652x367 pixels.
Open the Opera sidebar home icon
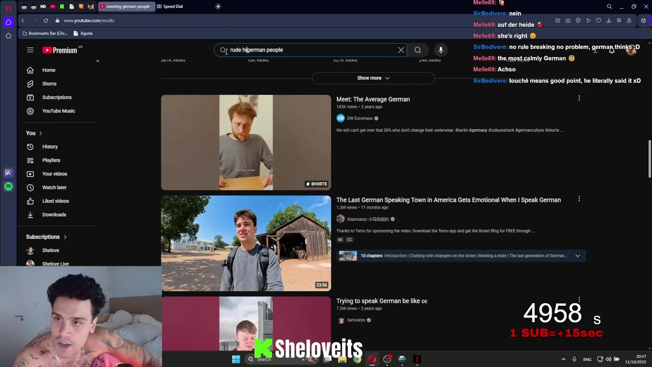coord(8,22)
